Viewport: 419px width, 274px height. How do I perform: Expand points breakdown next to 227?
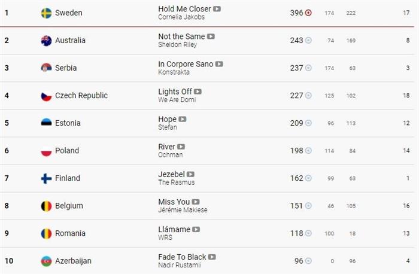pos(308,95)
